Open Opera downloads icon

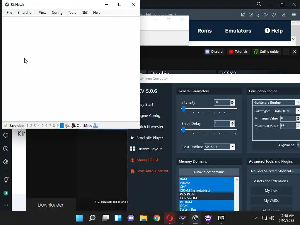(284, 15)
